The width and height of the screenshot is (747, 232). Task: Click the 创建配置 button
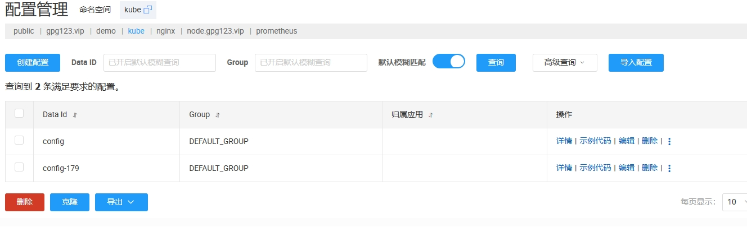tap(33, 63)
